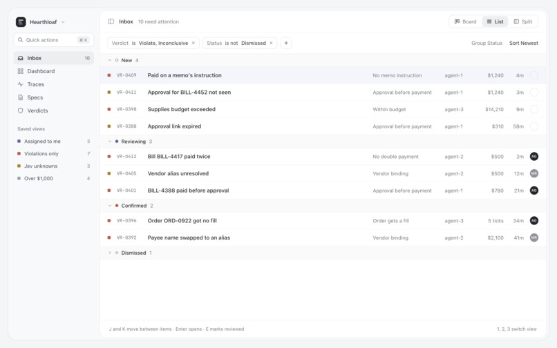This screenshot has width=557, height=348.
Task: Click the Dashboard grid icon
Action: (21, 71)
